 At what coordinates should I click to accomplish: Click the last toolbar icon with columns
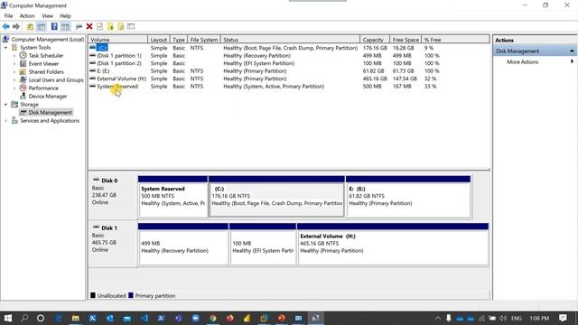(131, 26)
